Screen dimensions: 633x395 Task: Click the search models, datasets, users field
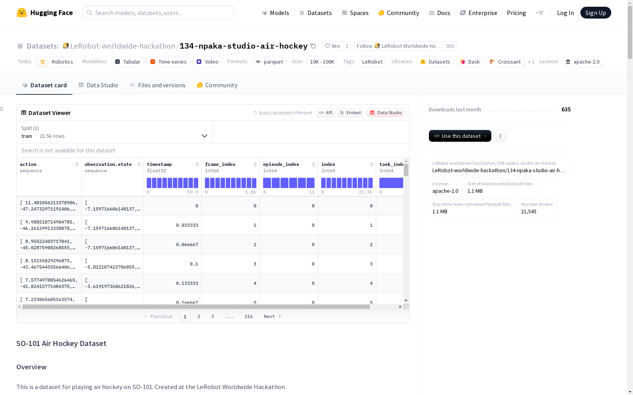point(158,13)
